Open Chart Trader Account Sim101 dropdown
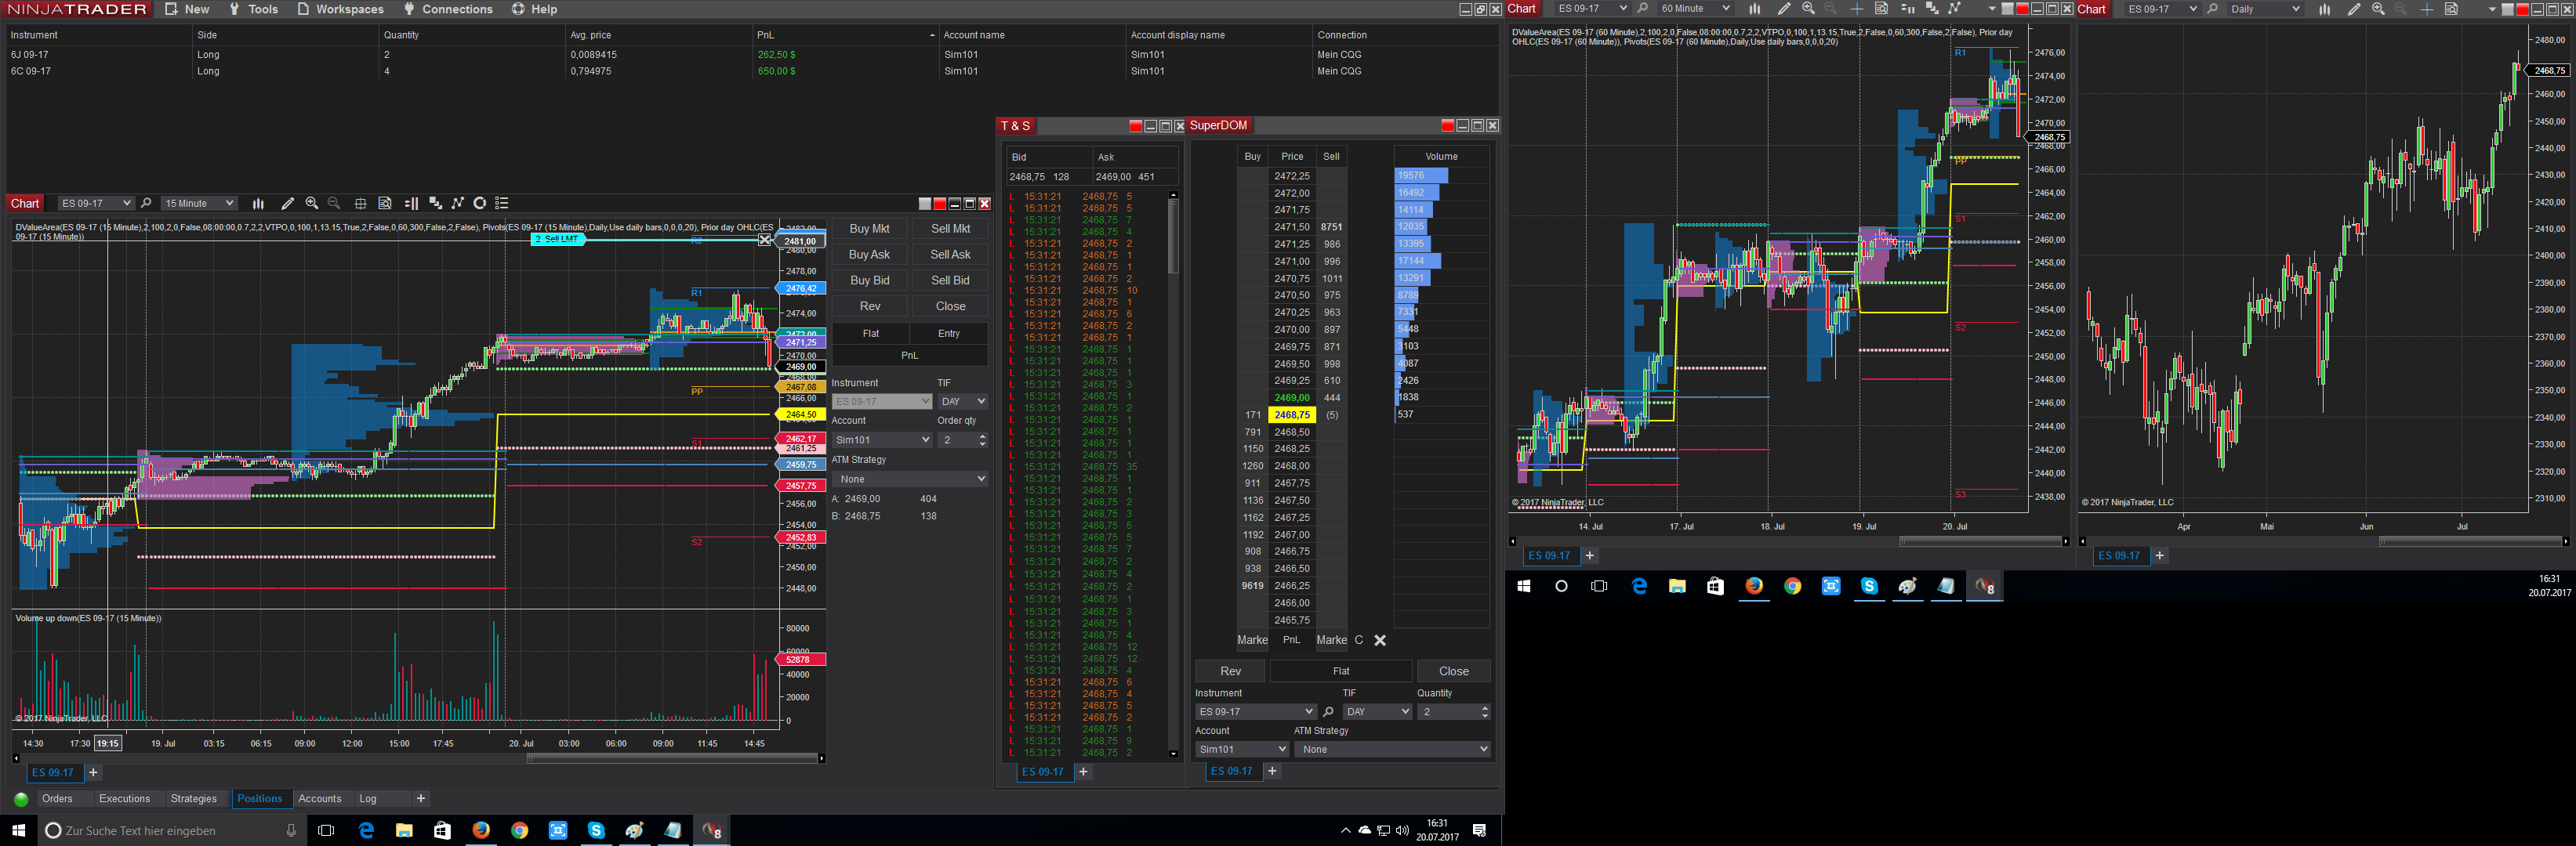Viewport: 2576px width, 846px height. pyautogui.click(x=882, y=440)
